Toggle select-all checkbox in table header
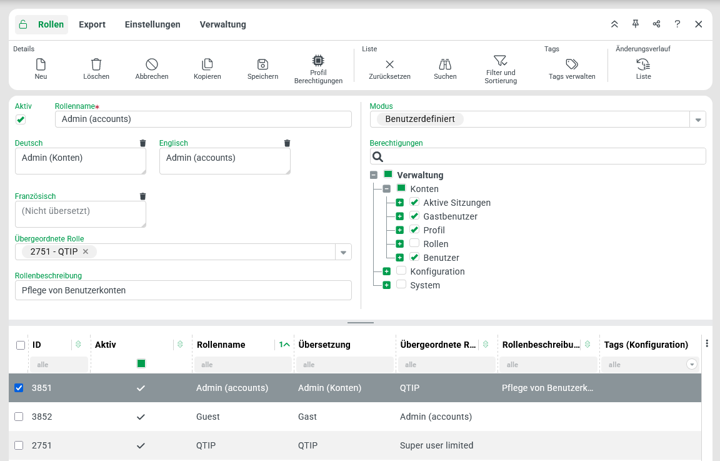 click(21, 345)
